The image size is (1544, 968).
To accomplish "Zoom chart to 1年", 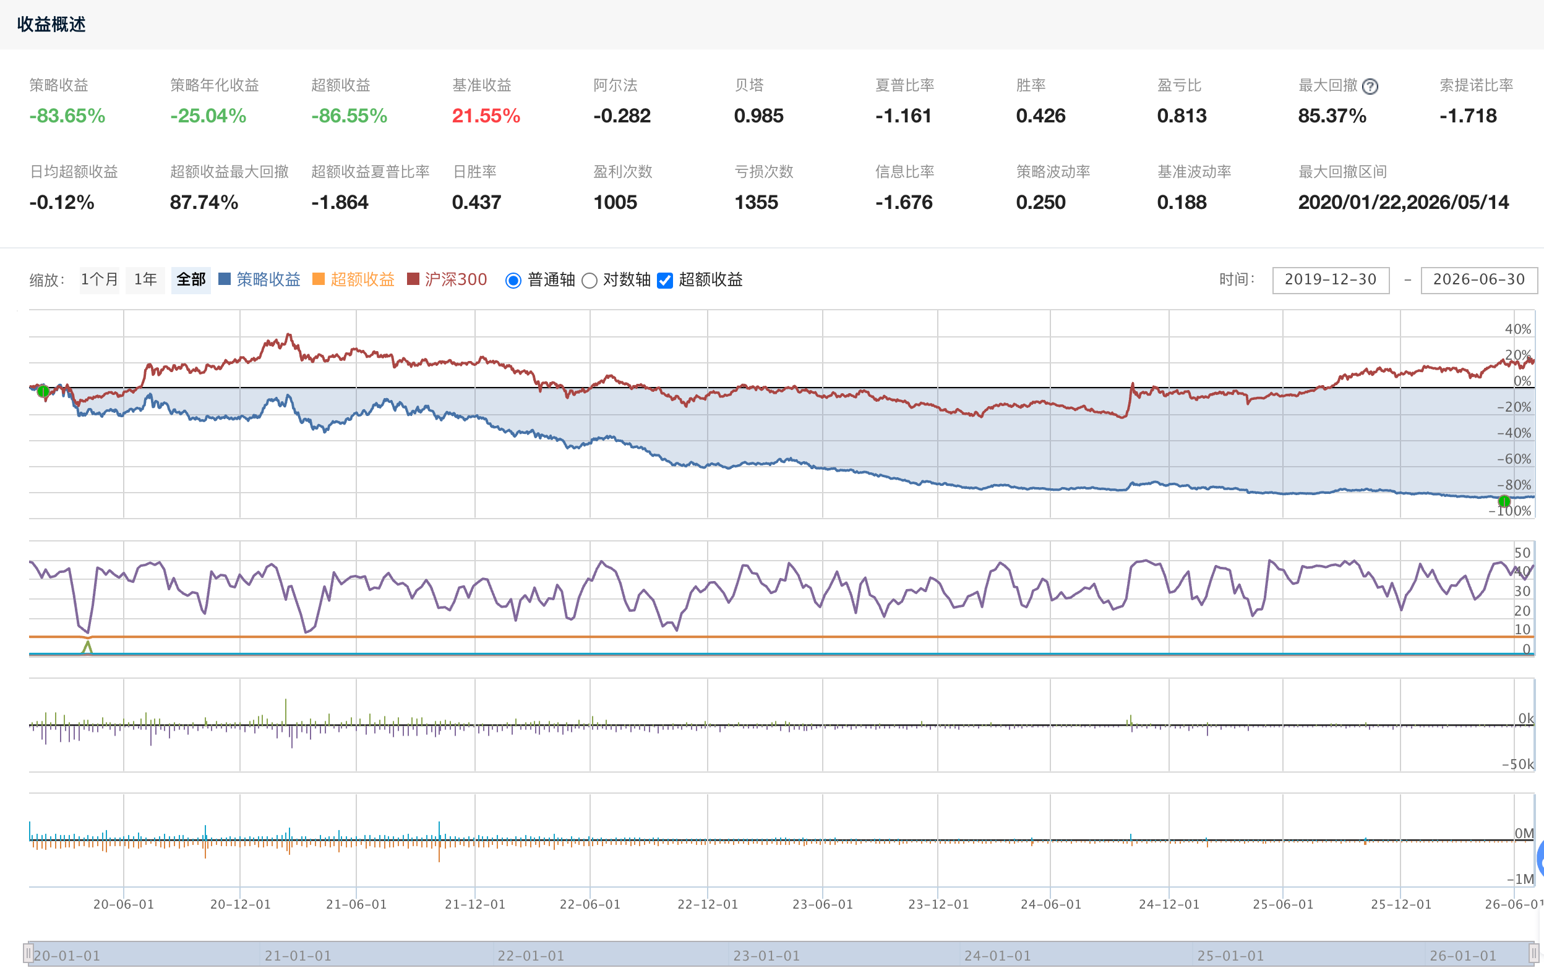I will click(145, 280).
